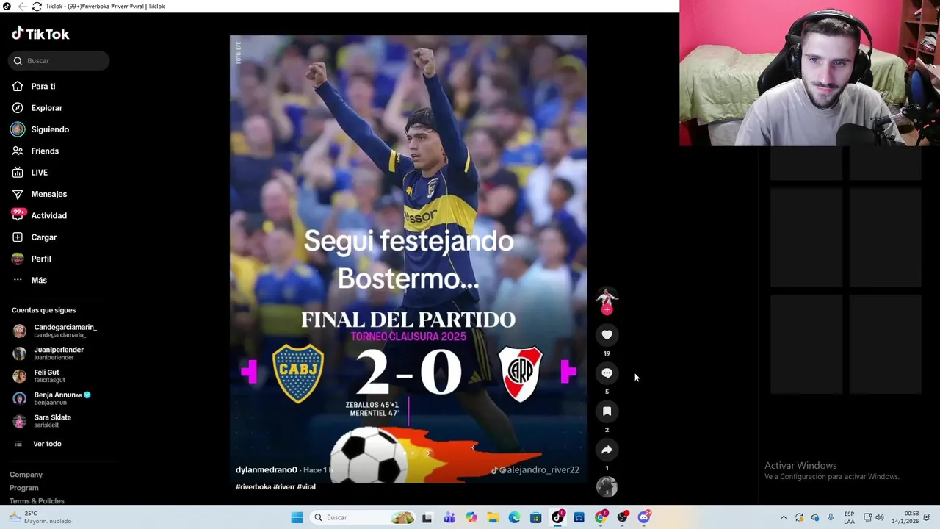This screenshot has width=940, height=529.
Task: Open Discord from the taskbar
Action: (x=644, y=517)
